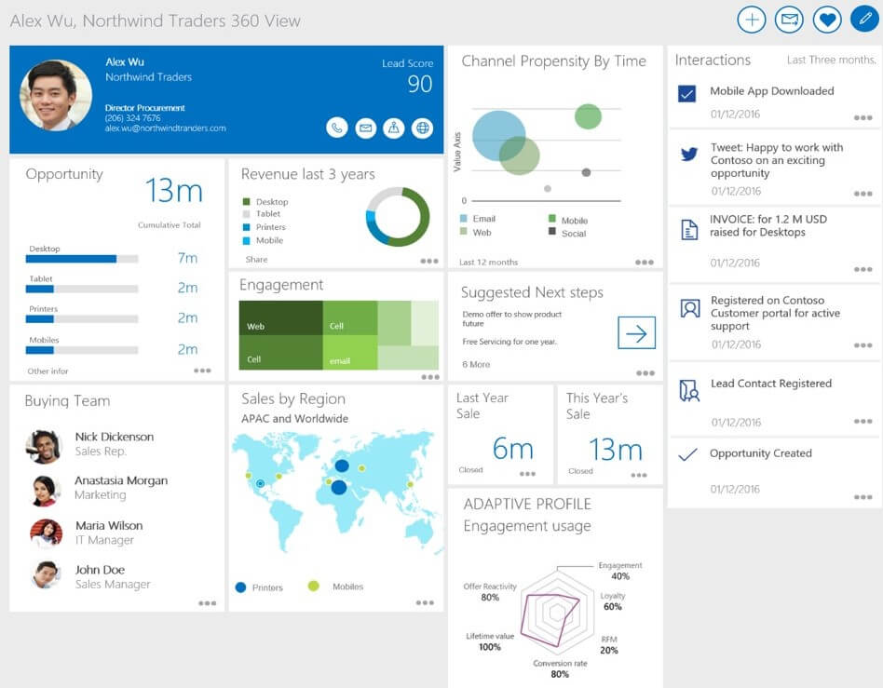883x688 pixels.
Task: Click the Last Three months filter in Interactions
Action: 831,60
